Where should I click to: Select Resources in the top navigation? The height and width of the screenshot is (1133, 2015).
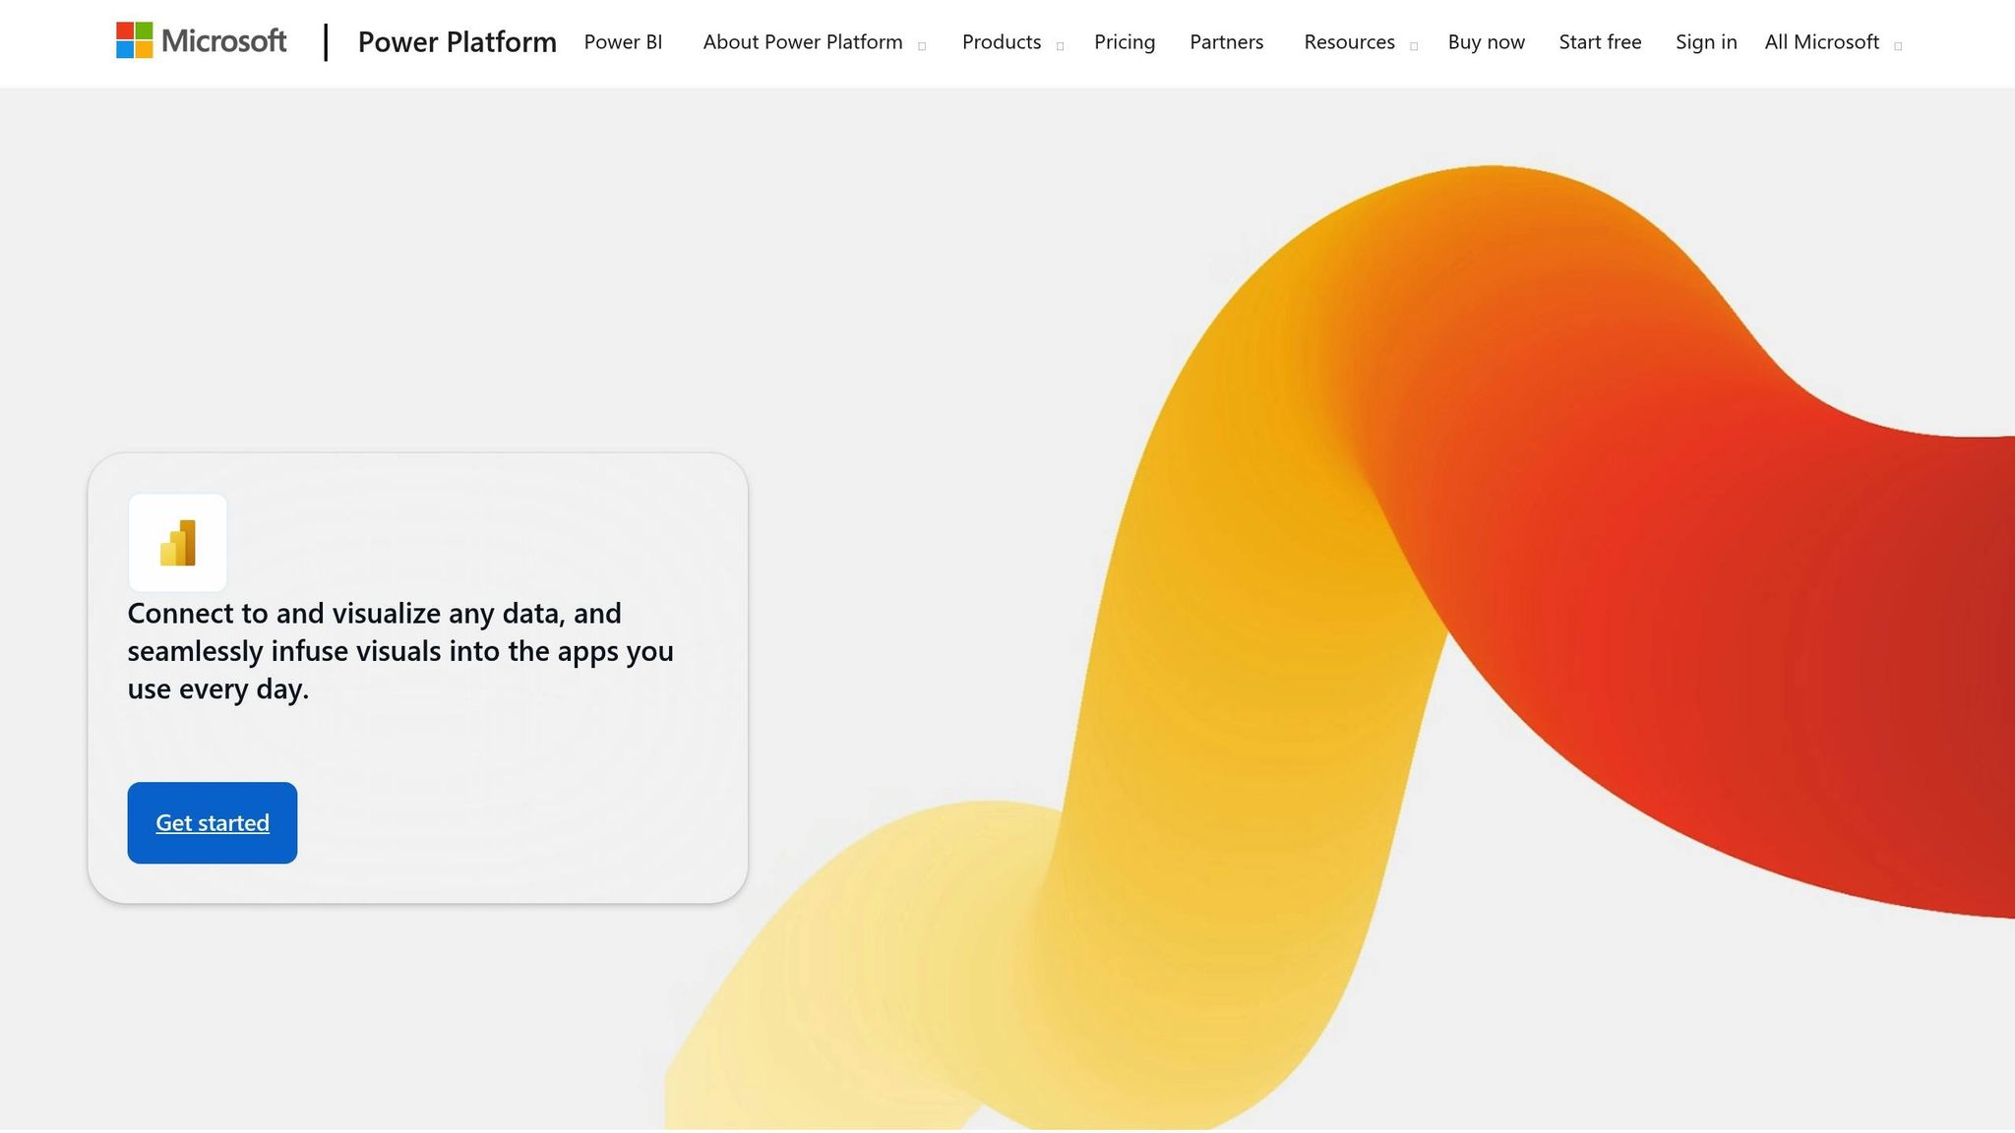tap(1349, 42)
